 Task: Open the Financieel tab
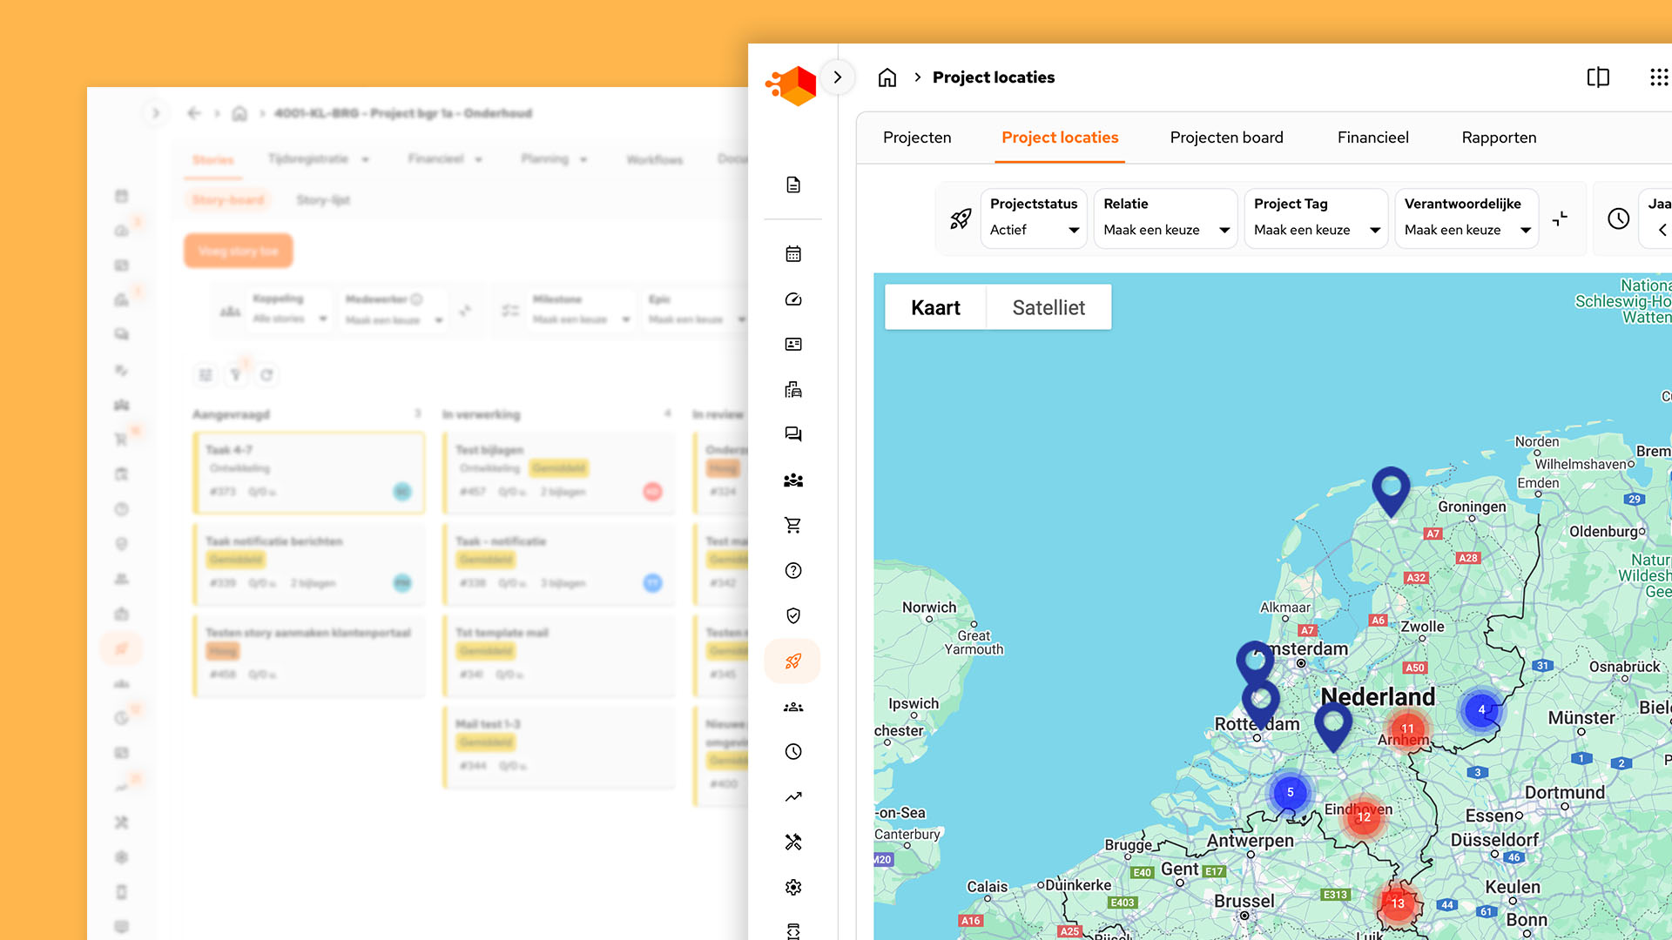point(1372,138)
